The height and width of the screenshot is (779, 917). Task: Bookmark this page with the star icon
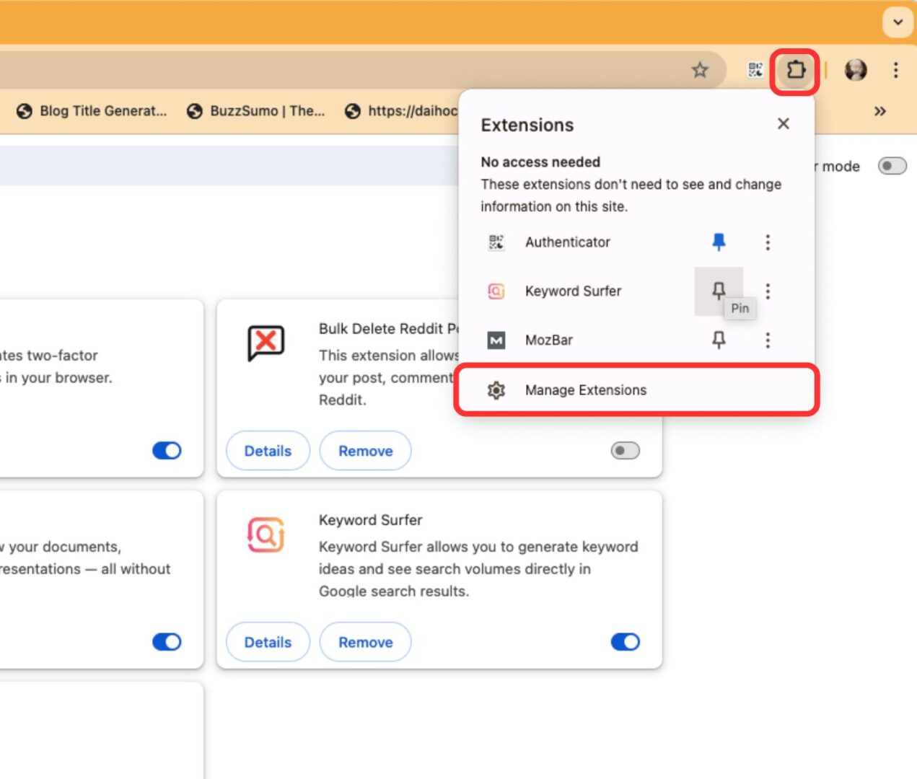699,70
